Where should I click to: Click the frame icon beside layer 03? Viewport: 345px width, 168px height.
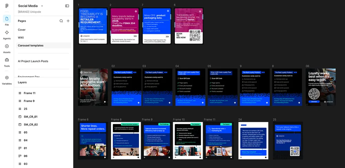tap(20, 164)
